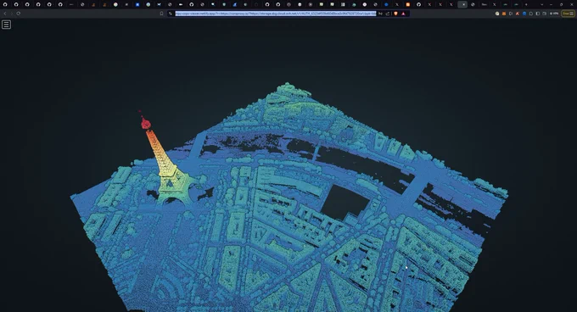Close the currently active tab
Viewport: 577px width, 312px height.
pos(463,4)
